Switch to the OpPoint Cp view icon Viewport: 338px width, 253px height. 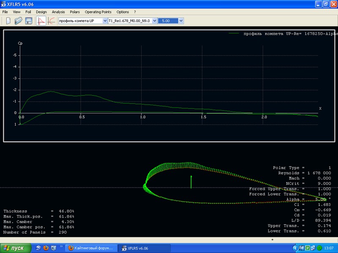pos(41,21)
